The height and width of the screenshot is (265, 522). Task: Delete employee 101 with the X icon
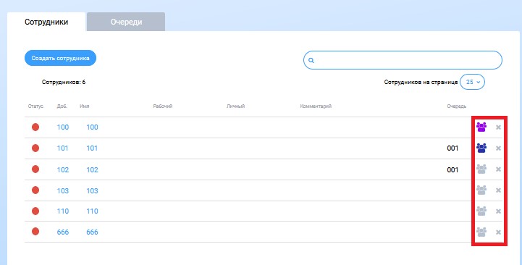tap(498, 148)
